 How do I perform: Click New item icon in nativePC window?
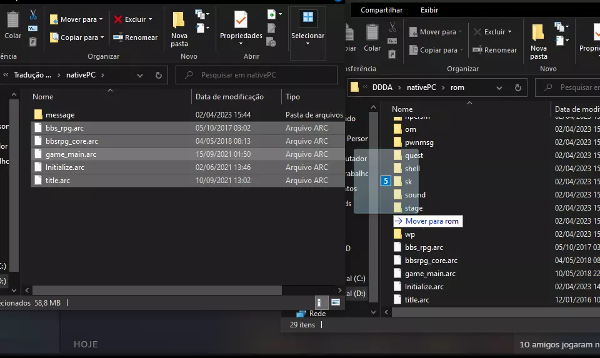coord(200,14)
